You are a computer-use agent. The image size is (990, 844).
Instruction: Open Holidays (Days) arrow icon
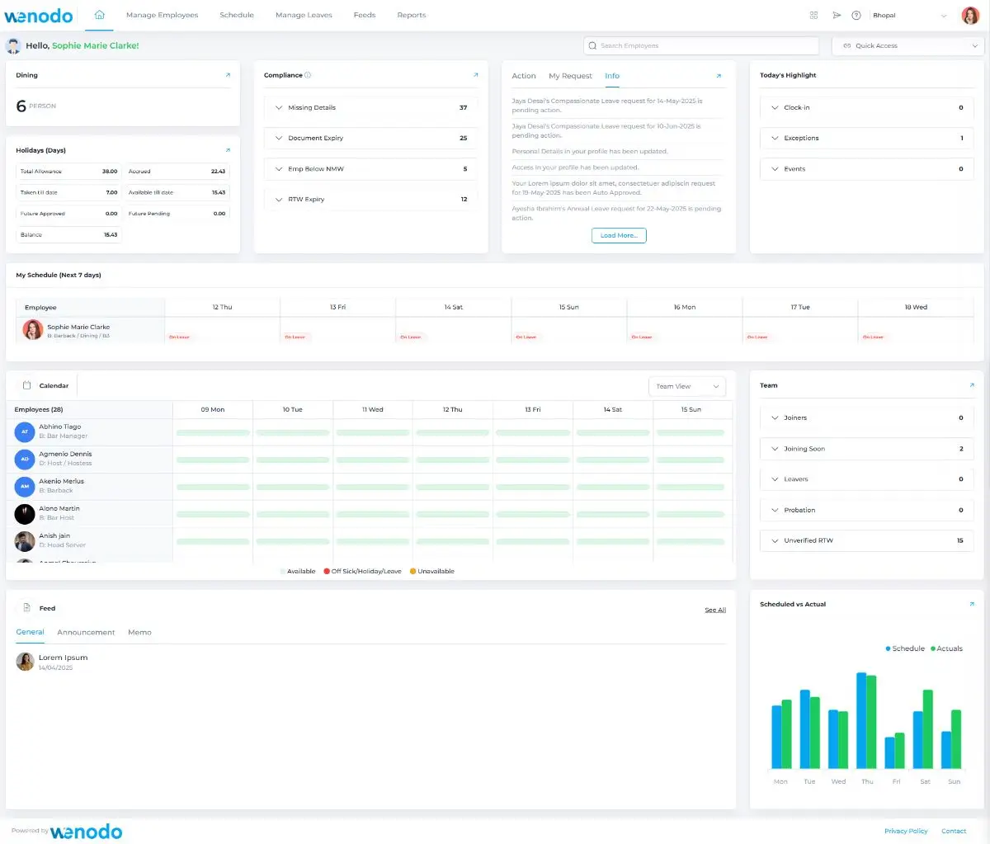pyautogui.click(x=228, y=150)
